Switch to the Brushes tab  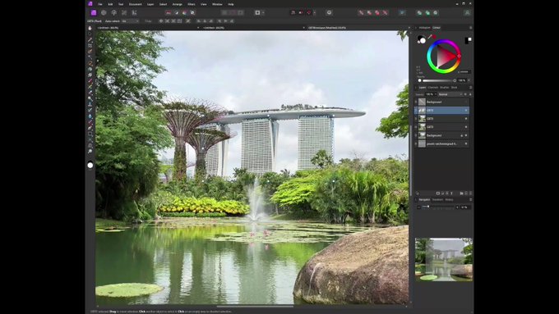click(444, 87)
